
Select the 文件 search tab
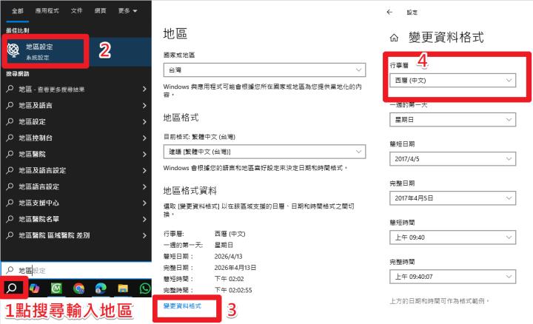[x=76, y=11]
